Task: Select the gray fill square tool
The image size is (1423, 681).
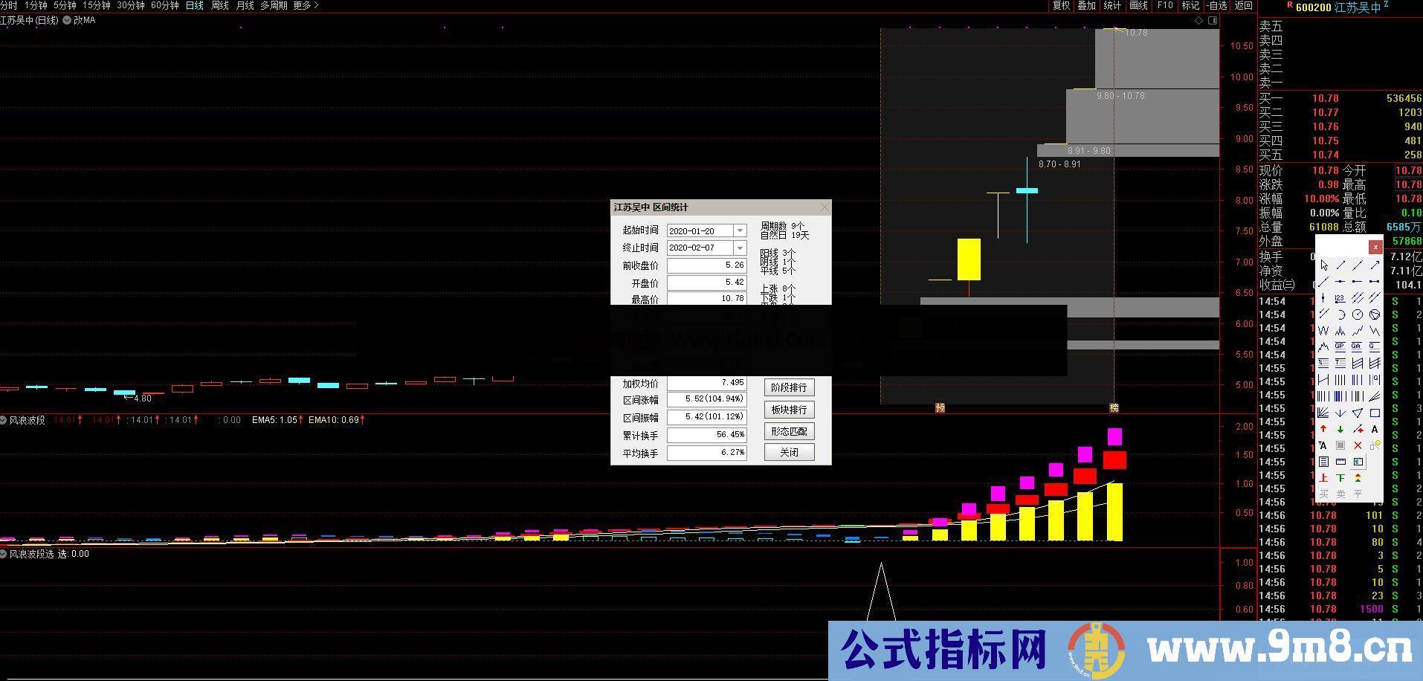Action: tap(1340, 445)
